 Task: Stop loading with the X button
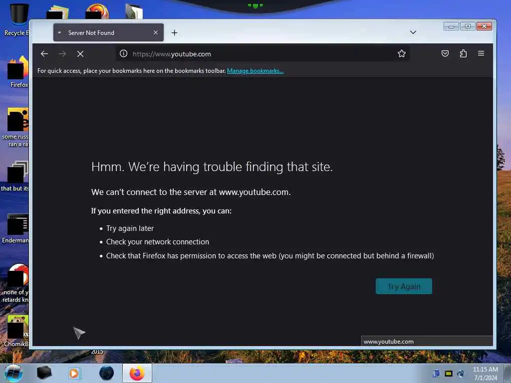pyautogui.click(x=80, y=54)
